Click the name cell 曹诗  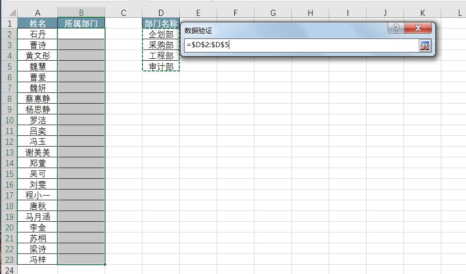coord(37,44)
